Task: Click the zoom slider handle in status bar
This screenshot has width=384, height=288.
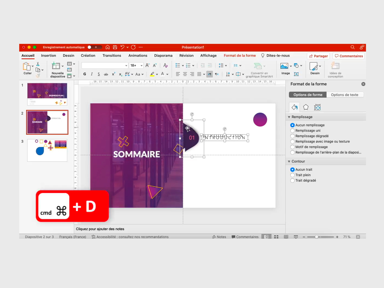Action: tap(316, 237)
